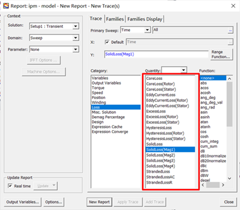Click the function list down scroll arrow

click(230, 178)
